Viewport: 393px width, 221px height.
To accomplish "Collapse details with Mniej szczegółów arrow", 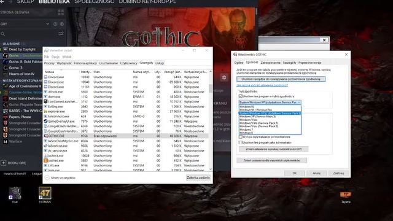I will (47, 177).
